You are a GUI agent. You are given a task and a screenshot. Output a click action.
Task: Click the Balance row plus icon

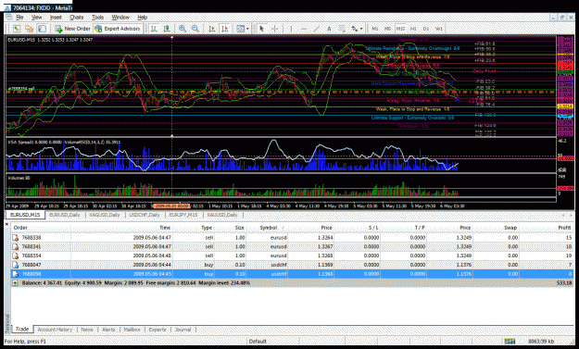tap(15, 283)
